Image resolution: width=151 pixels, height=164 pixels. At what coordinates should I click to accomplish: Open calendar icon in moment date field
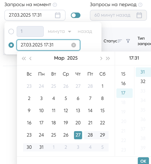pyautogui.click(x=58, y=15)
